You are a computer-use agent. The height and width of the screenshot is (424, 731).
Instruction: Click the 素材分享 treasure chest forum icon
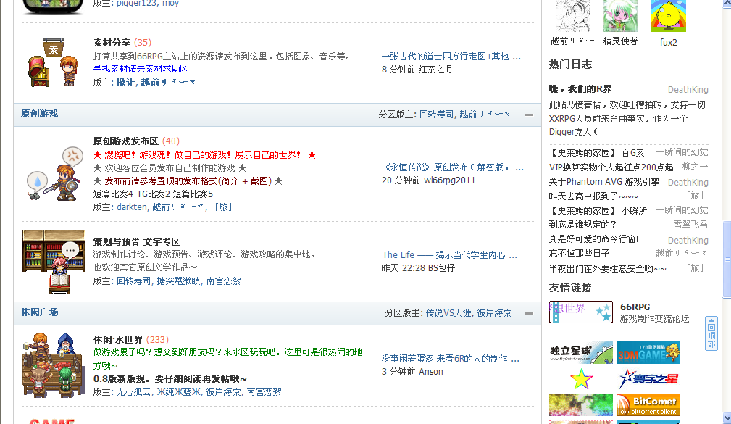click(x=53, y=62)
